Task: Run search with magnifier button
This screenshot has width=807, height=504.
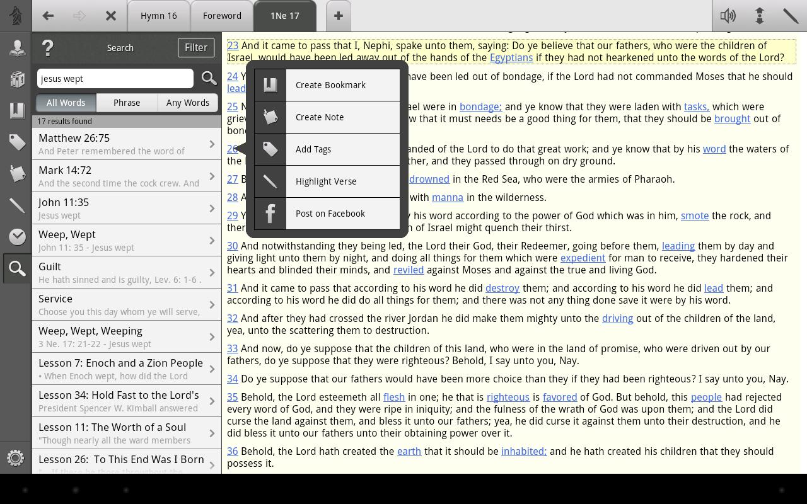Action: [209, 78]
